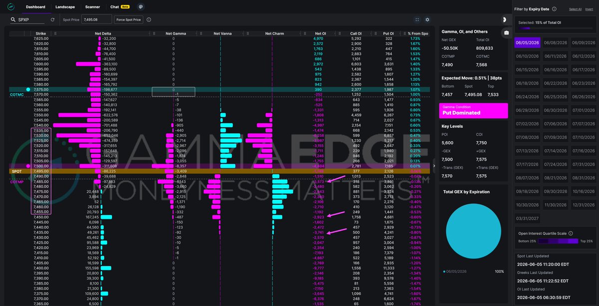Open the Chat Beta tab
Viewport: 599px width, 306px height.
120,7
